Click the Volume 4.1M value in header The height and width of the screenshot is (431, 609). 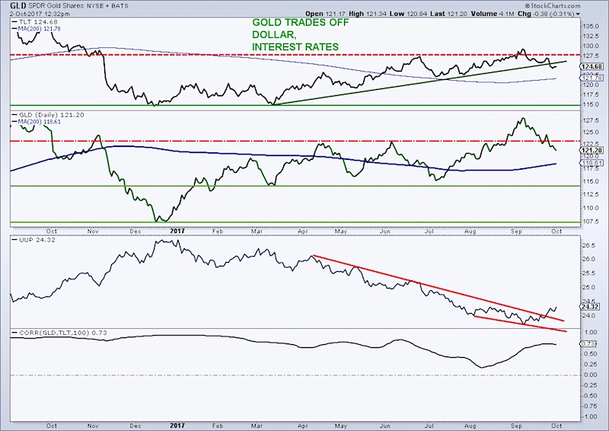pos(493,14)
